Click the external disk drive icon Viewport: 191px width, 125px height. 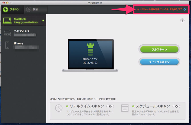7,33
